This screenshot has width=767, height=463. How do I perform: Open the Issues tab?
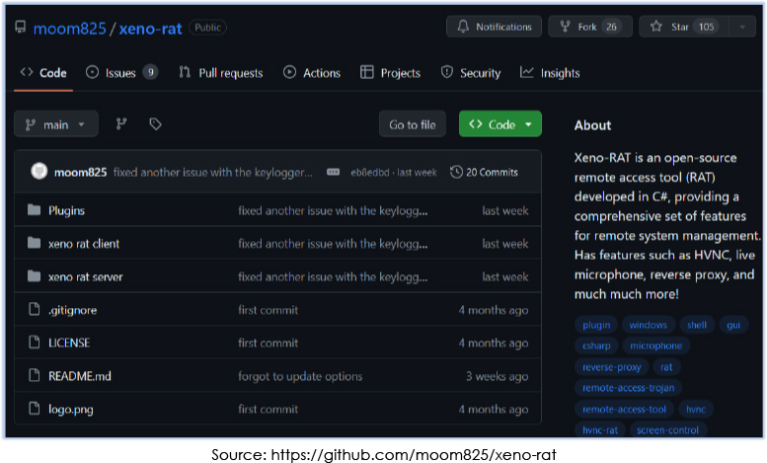(x=121, y=73)
